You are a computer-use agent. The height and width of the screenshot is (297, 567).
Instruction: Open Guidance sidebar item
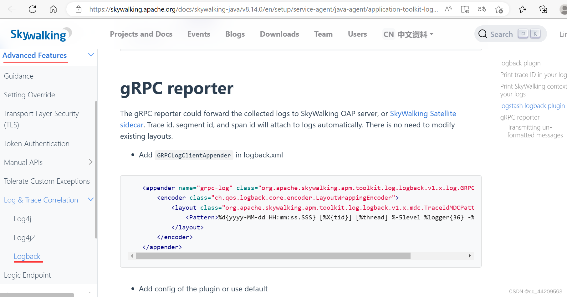(x=19, y=76)
